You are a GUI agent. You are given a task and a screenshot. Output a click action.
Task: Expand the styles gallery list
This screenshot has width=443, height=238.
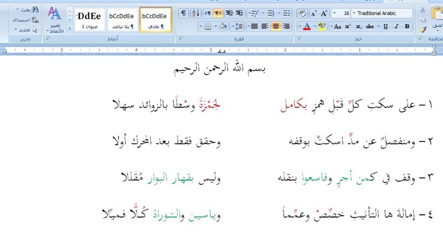pyautogui.click(x=70, y=28)
